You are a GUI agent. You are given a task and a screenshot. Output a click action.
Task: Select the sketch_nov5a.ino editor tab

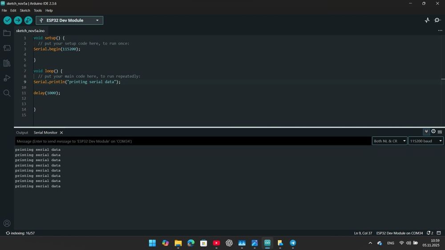click(30, 31)
